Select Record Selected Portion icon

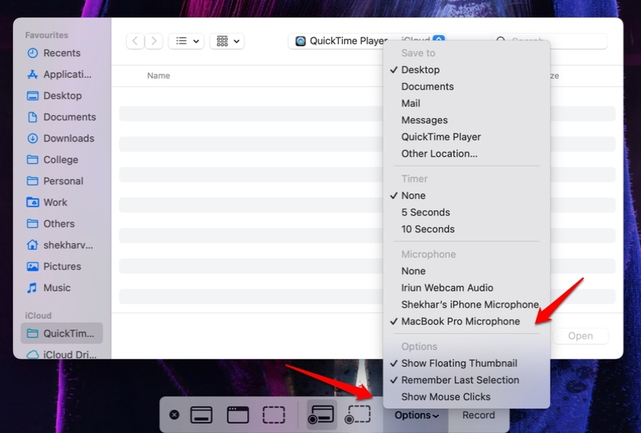coord(358,415)
